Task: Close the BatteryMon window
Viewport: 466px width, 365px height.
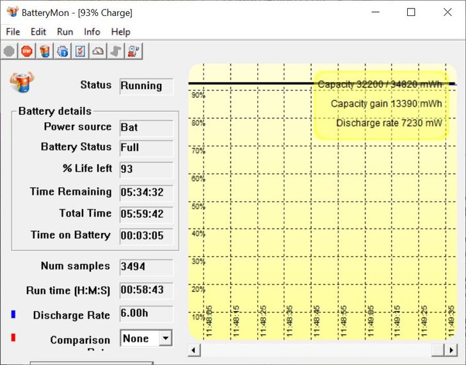Action: coord(447,12)
